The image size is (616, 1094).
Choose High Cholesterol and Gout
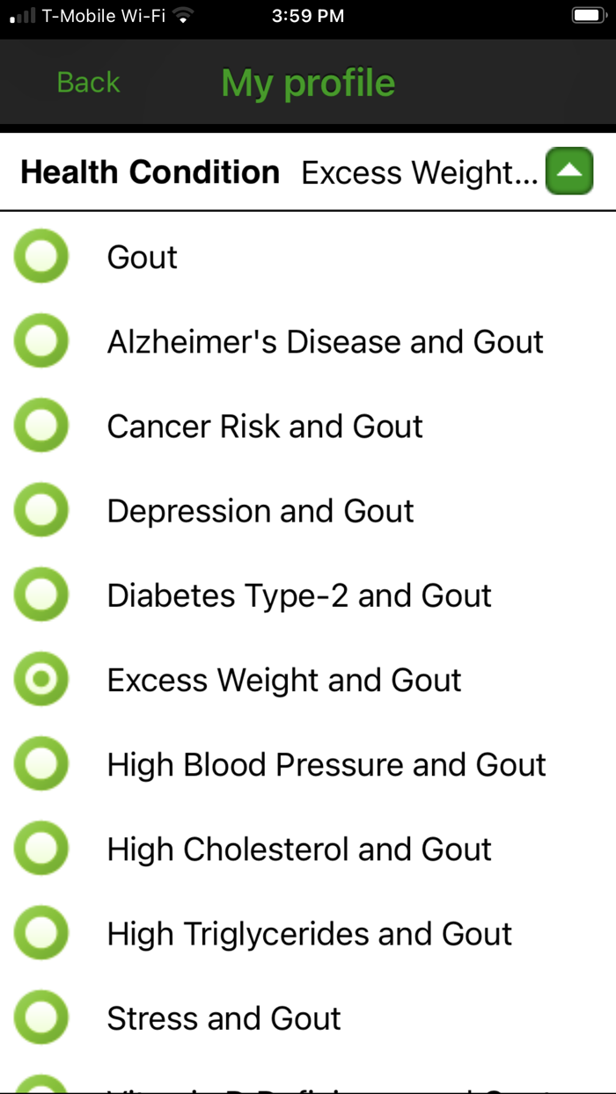[40, 848]
